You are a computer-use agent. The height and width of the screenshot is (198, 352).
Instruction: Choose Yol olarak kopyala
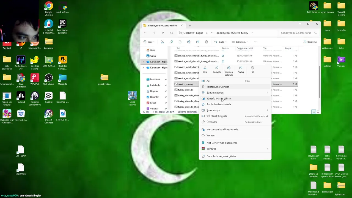235,116
